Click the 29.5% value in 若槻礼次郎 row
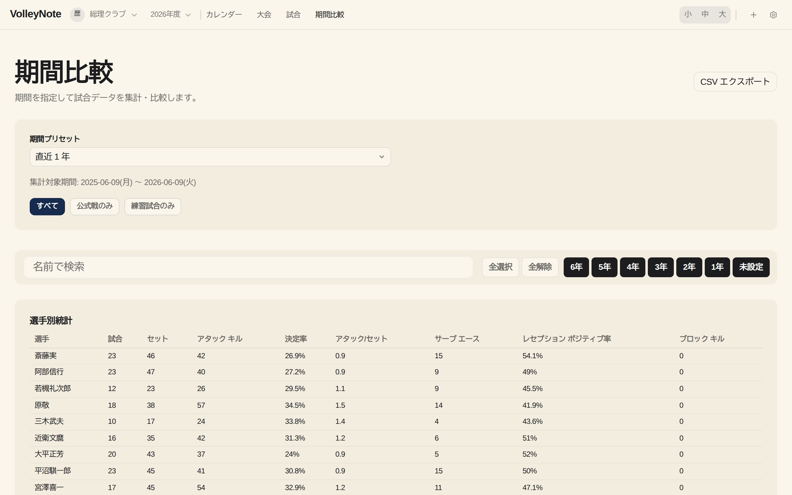This screenshot has width=792, height=495. (x=295, y=389)
